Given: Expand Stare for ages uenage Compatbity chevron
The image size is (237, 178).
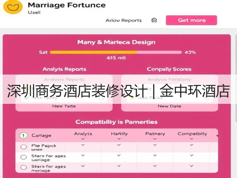Looking at the screenshot, I should 192,155.
